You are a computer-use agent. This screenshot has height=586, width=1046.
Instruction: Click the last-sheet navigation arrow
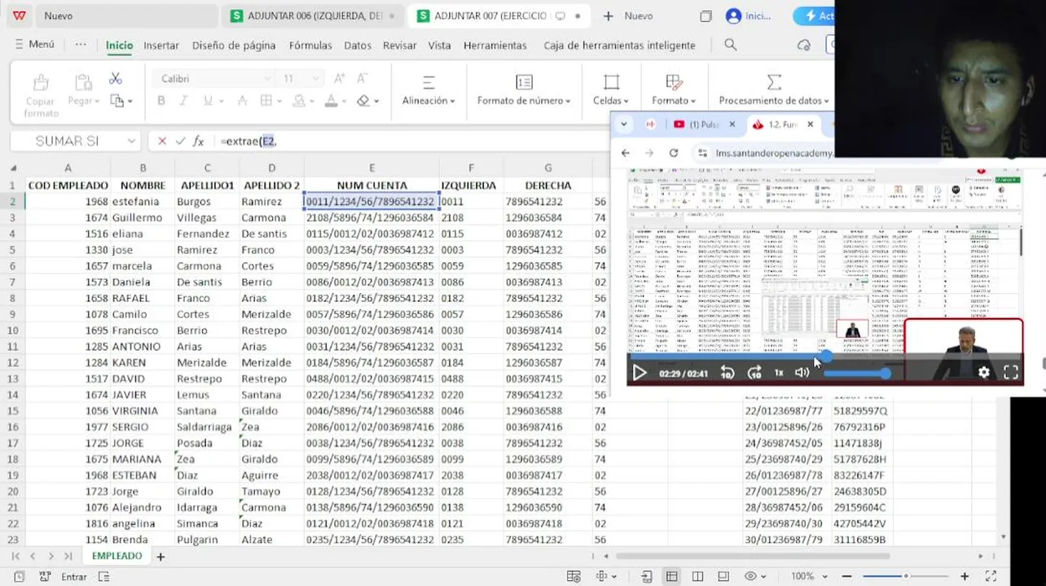(x=68, y=556)
